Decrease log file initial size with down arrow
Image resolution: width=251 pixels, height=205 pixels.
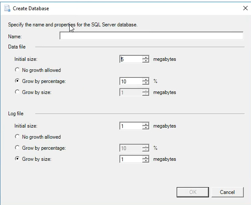[146, 128]
